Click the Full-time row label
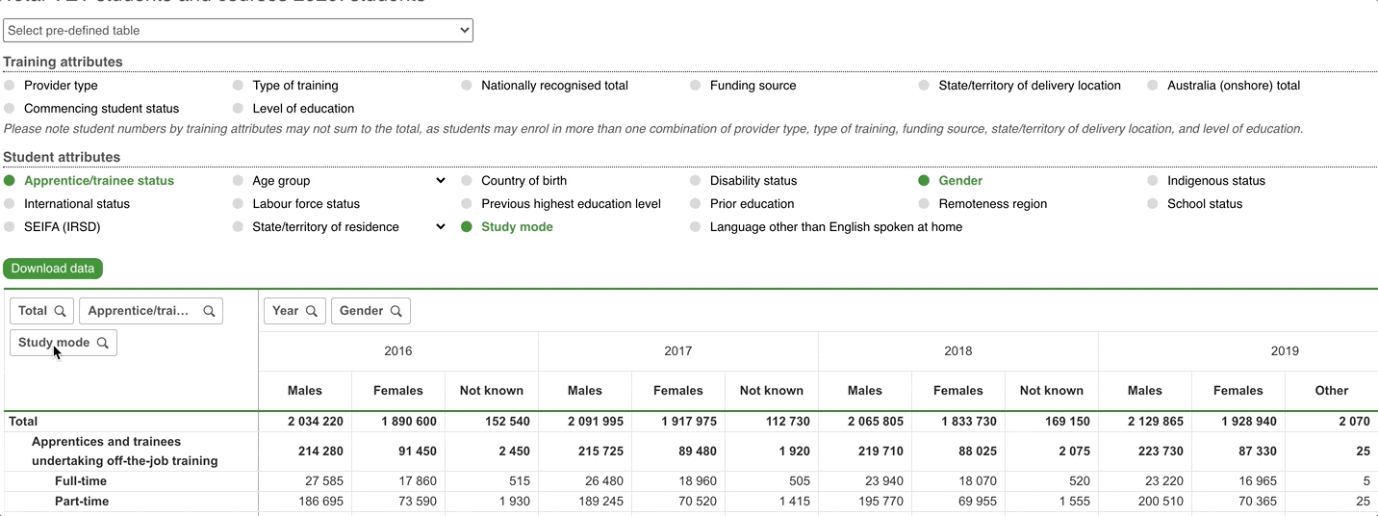The height and width of the screenshot is (516, 1378). (x=81, y=481)
